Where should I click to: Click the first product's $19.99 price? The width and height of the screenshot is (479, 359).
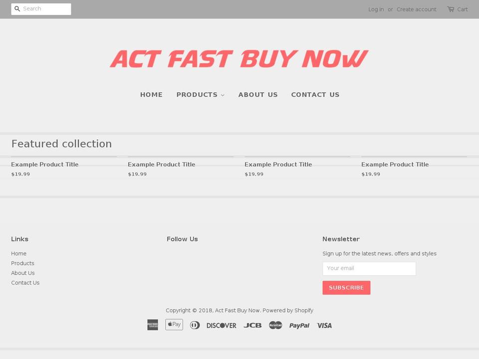click(x=20, y=174)
